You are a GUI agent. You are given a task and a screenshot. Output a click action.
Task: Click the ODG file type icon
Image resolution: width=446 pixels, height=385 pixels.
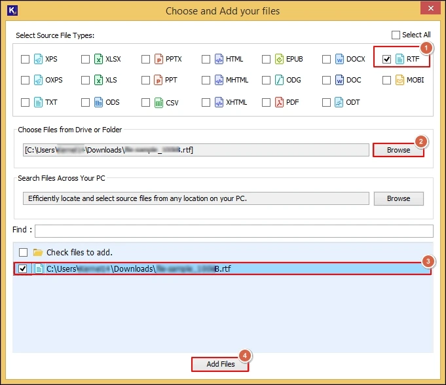pos(279,80)
